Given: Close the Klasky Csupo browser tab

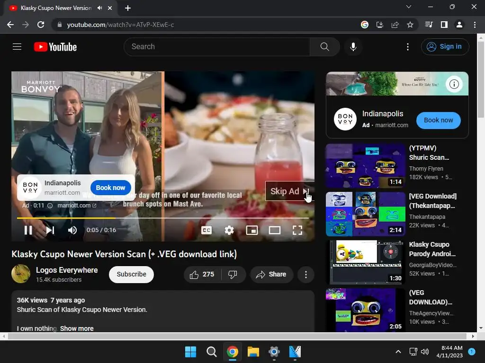Looking at the screenshot, I should point(110,8).
